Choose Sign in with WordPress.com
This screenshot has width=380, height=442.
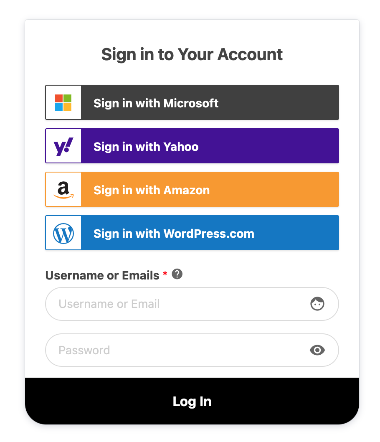click(x=192, y=233)
